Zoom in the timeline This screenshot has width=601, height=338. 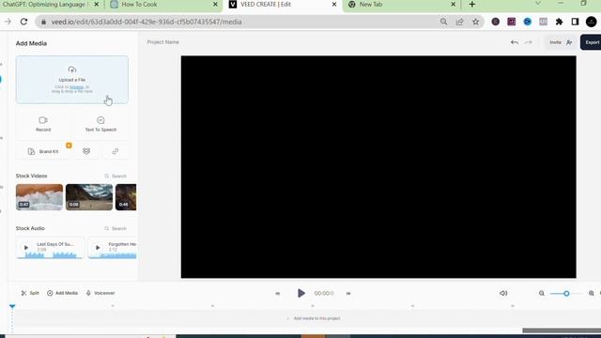pyautogui.click(x=592, y=293)
